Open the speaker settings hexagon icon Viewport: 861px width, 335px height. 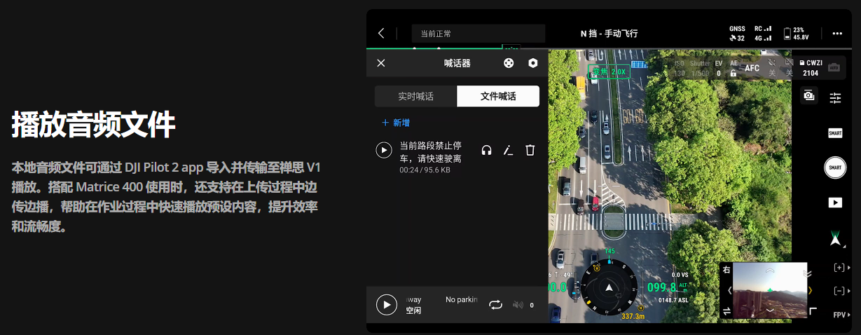533,63
